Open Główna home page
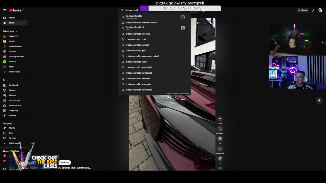The image size is (326, 183). click(15, 18)
